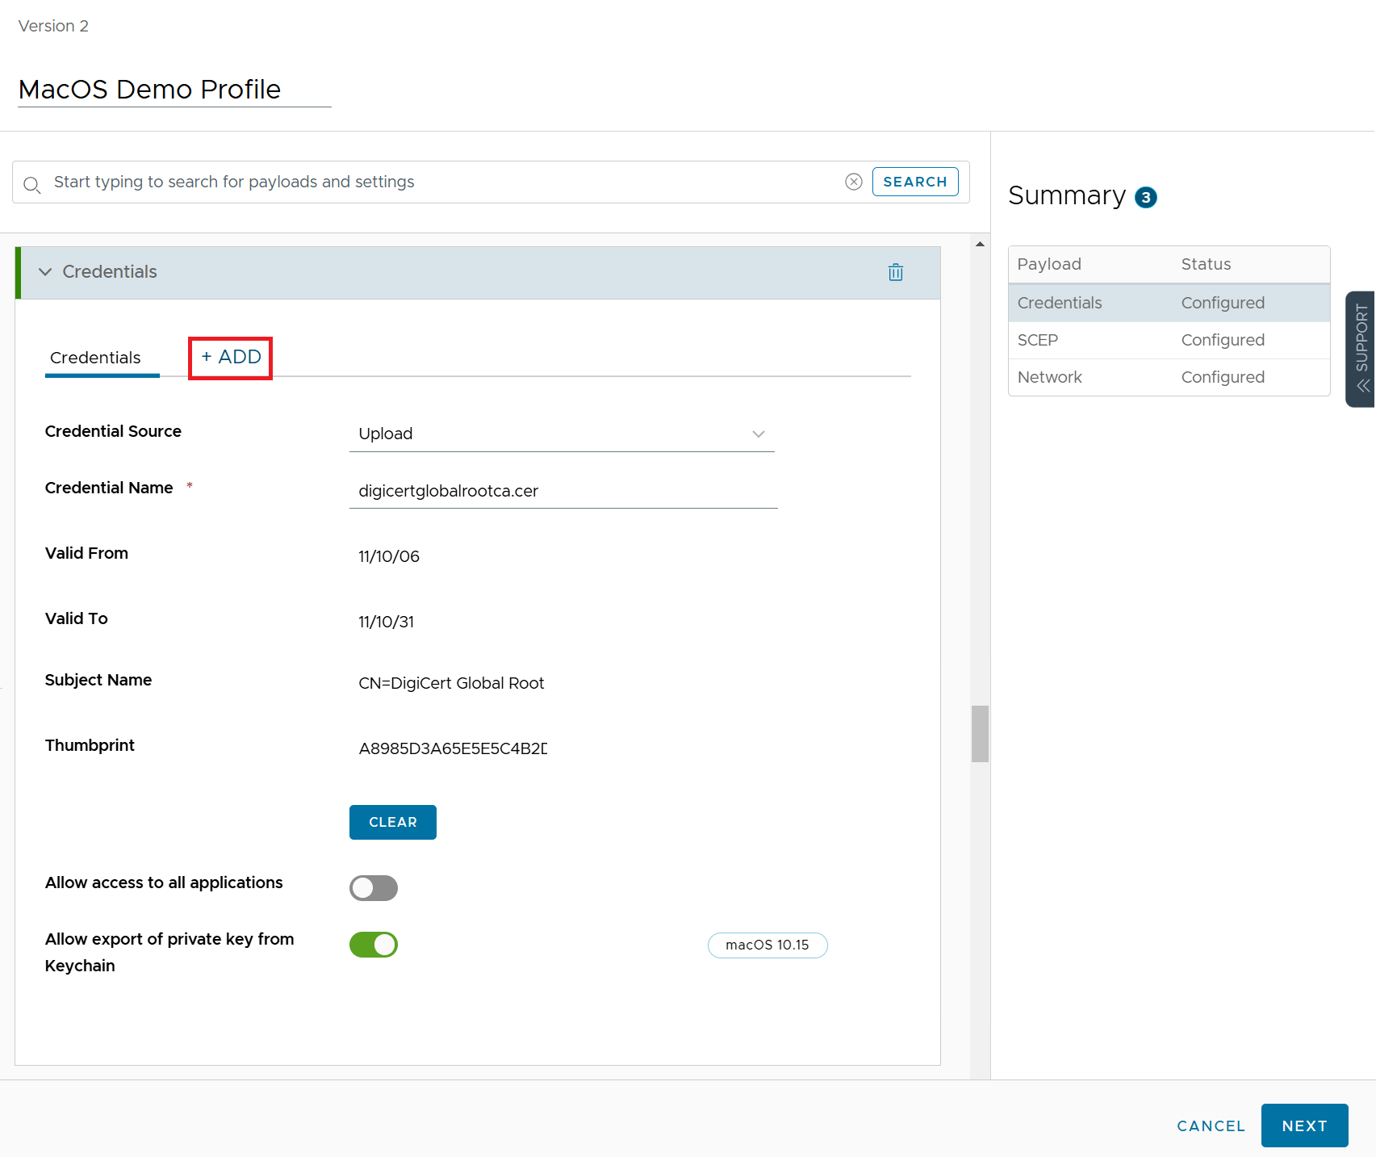Click the Version 2 label
The height and width of the screenshot is (1157, 1376).
tap(53, 26)
